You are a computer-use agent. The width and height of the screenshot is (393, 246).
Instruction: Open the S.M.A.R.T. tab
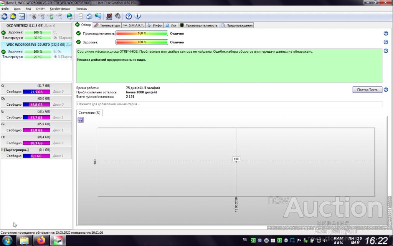pos(134,25)
